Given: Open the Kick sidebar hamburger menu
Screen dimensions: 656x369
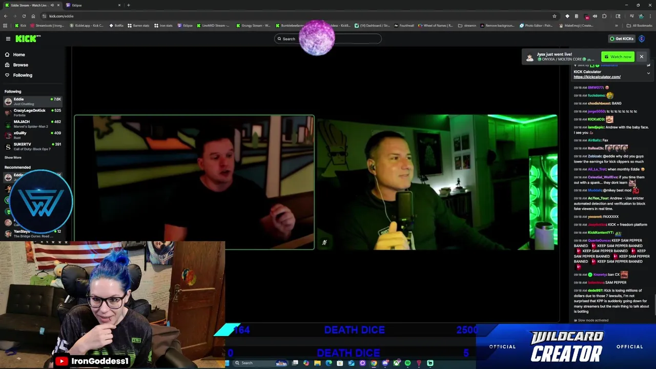Looking at the screenshot, I should pos(8,38).
